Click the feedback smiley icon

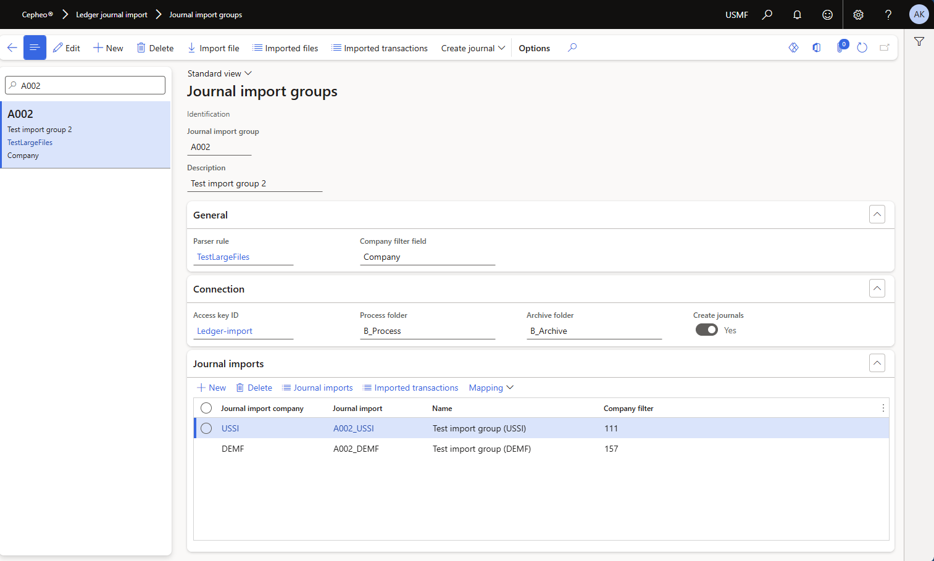tap(827, 15)
